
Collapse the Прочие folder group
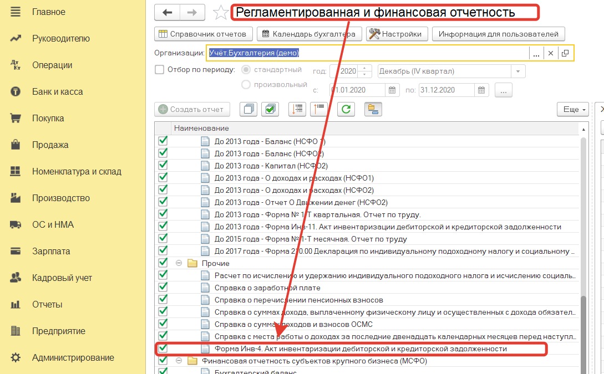click(179, 263)
